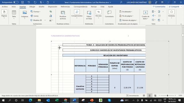Click the 100% zoom level
The height and width of the screenshot is (103, 184).
click(180, 96)
